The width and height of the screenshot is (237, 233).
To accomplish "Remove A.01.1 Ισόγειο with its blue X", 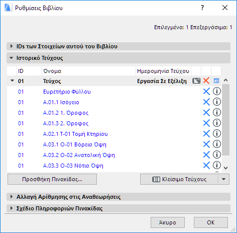I will click(206, 102).
